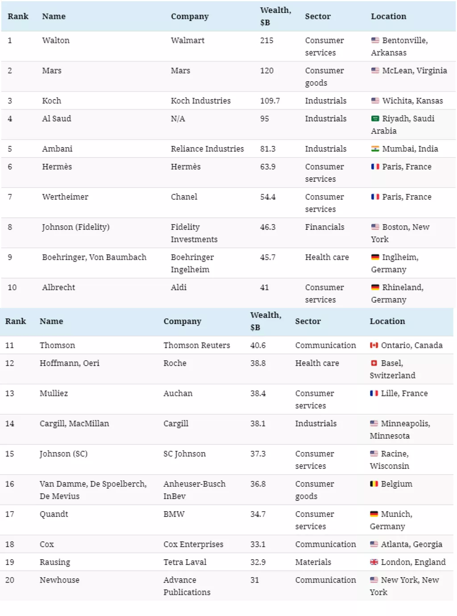Image resolution: width=457 pixels, height=616 pixels.
Task: Click the UK flag beside London, England
Action: pyautogui.click(x=374, y=562)
